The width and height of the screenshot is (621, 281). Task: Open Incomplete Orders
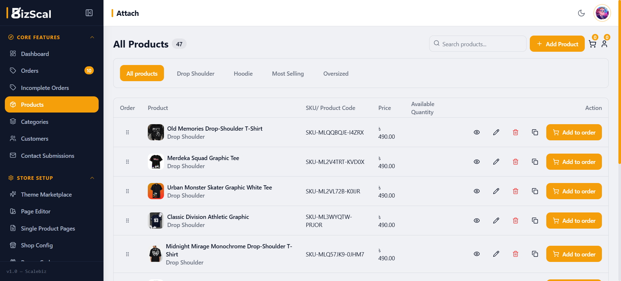52,88
